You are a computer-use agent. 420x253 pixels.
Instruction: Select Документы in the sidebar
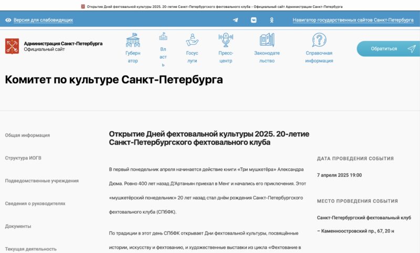18,226
